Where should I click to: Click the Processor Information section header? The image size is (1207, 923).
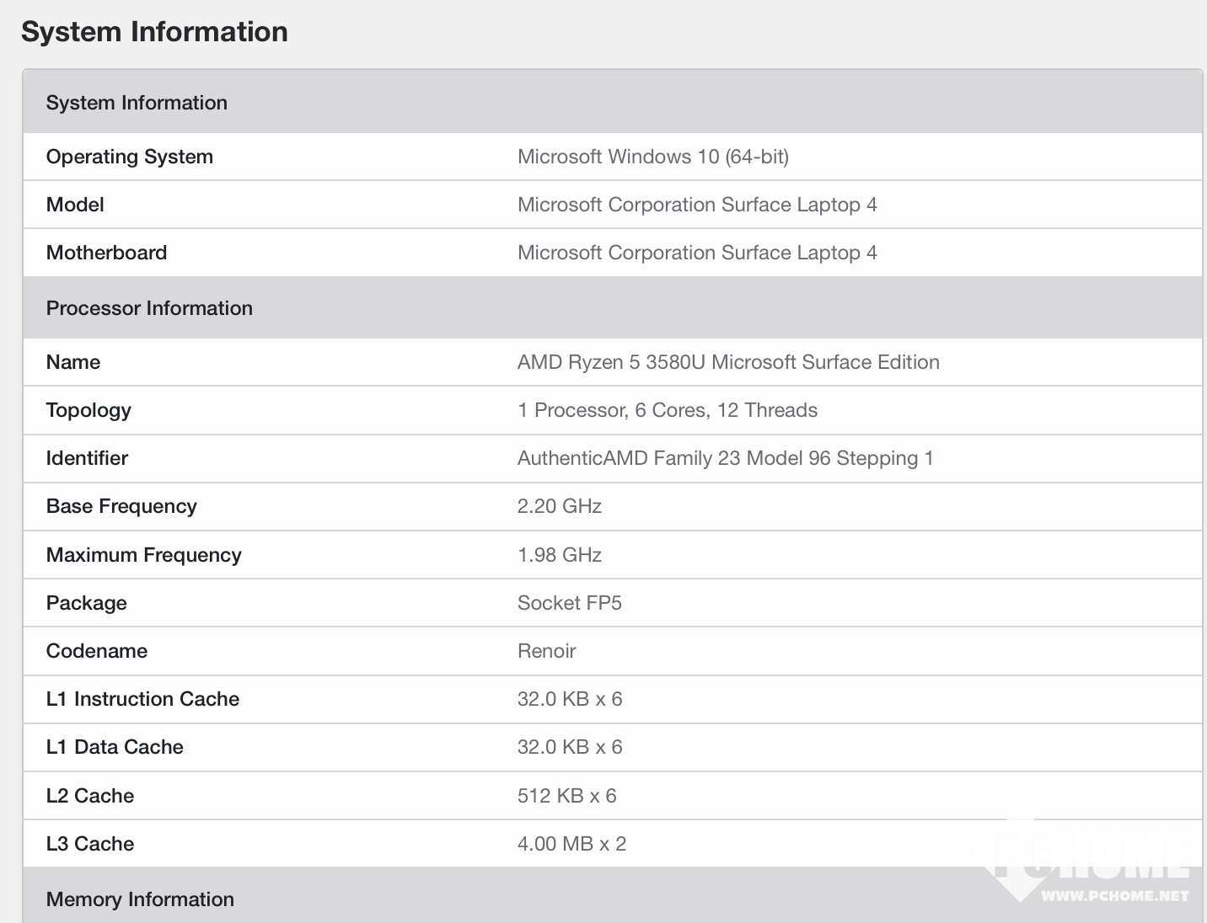pyautogui.click(x=149, y=308)
